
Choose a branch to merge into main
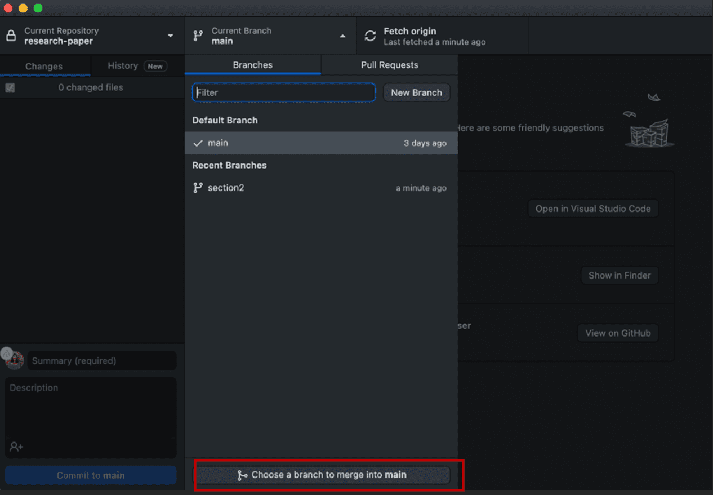[x=323, y=475]
